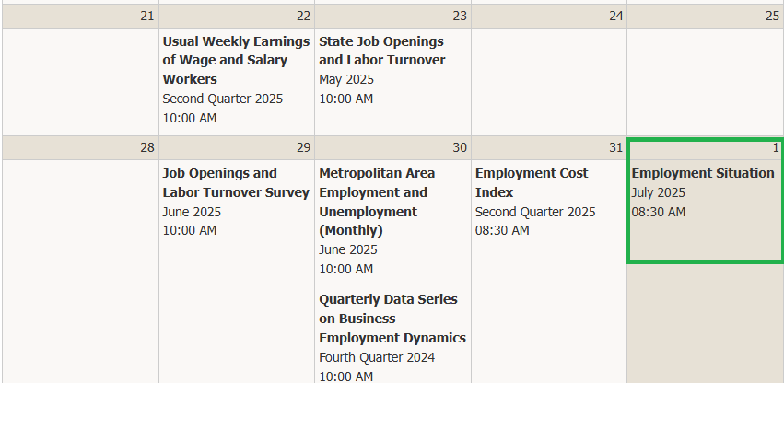Select the date number 29 header
Image resolution: width=784 pixels, height=429 pixels.
(303, 147)
